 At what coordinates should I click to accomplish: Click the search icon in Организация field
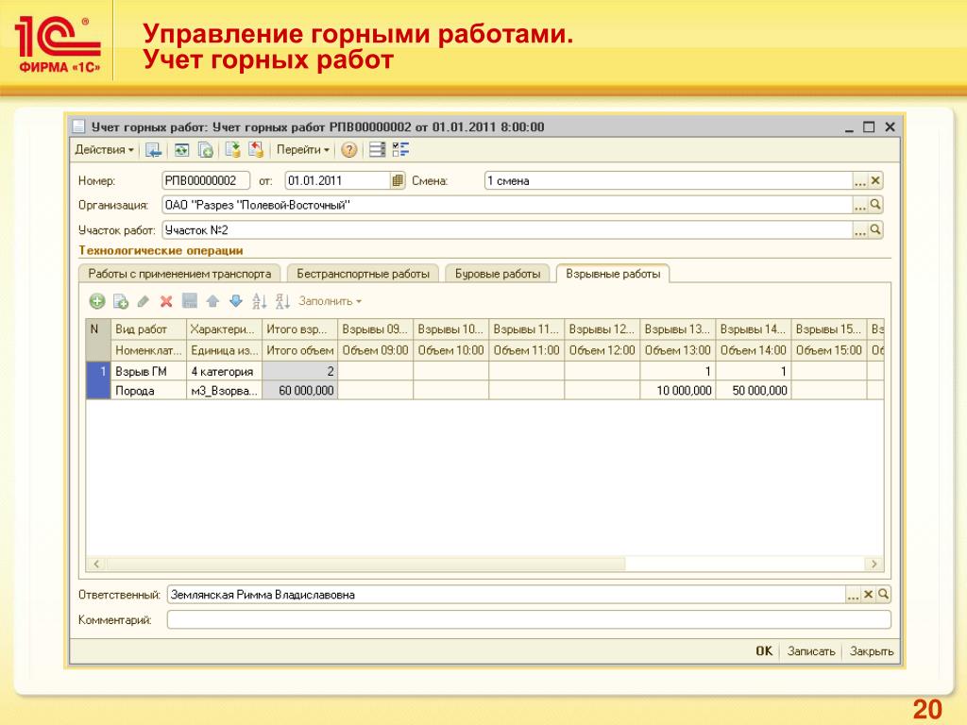[875, 205]
